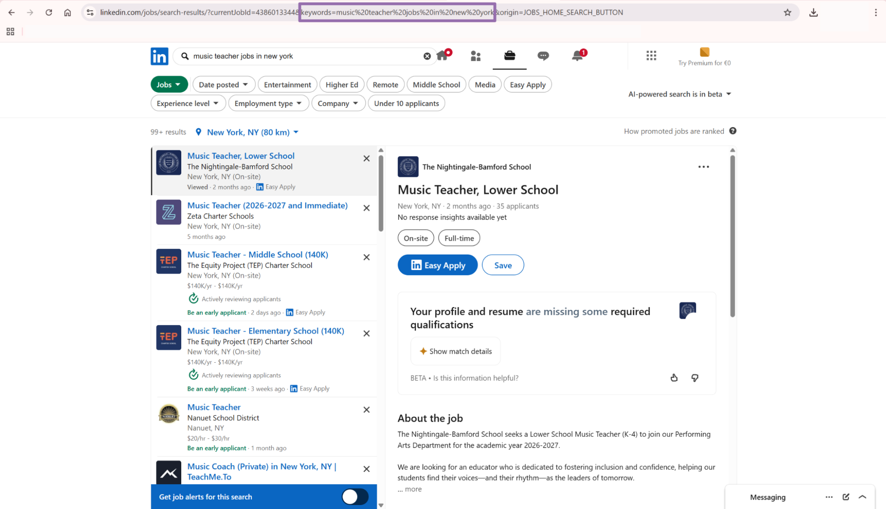Toggle the Media filter chip
Image resolution: width=886 pixels, height=509 pixels.
485,85
